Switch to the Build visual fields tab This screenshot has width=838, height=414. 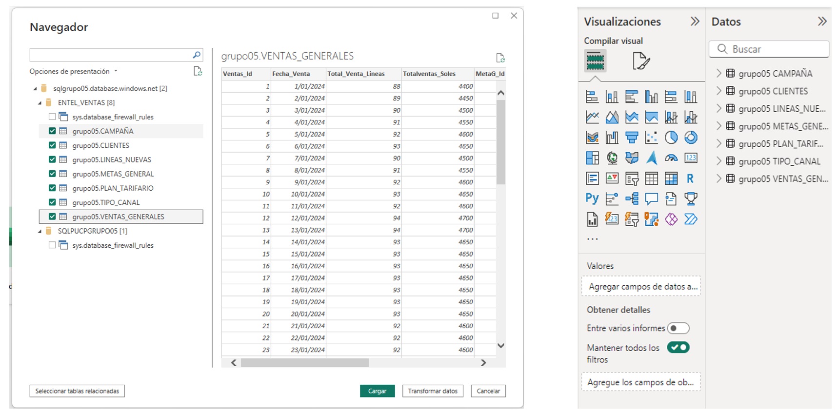coord(595,61)
